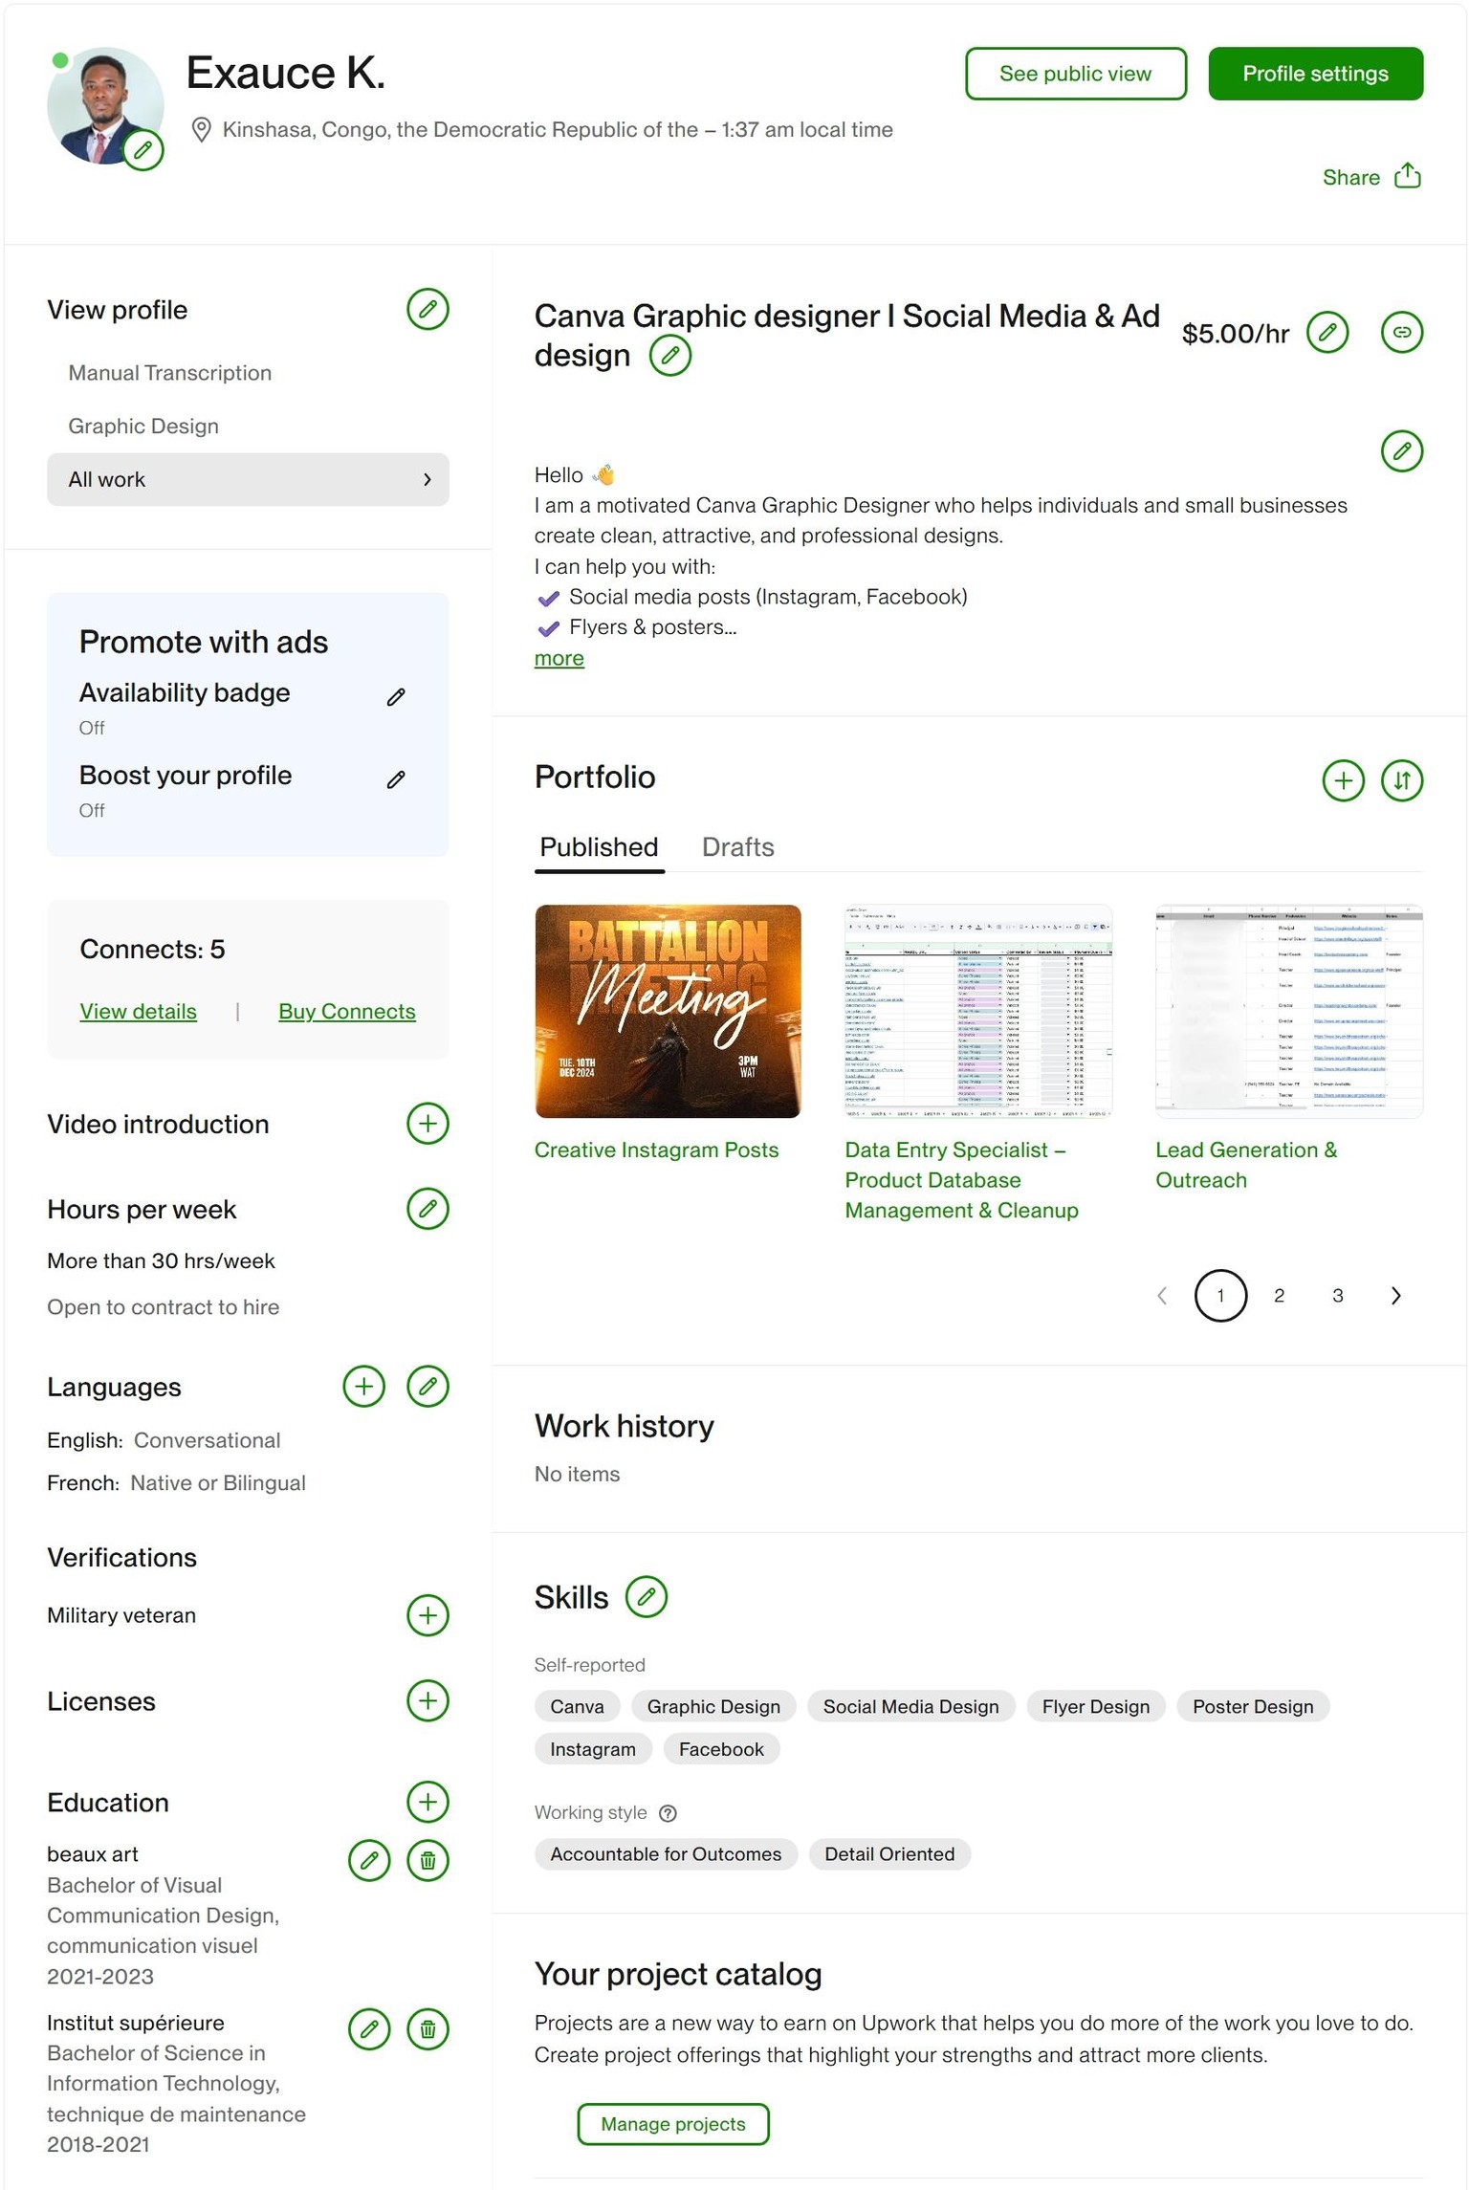Edit Availability badge setting

click(x=396, y=696)
